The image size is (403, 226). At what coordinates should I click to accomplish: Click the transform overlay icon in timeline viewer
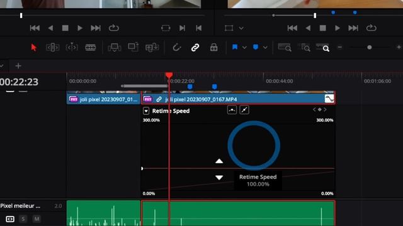229,28
